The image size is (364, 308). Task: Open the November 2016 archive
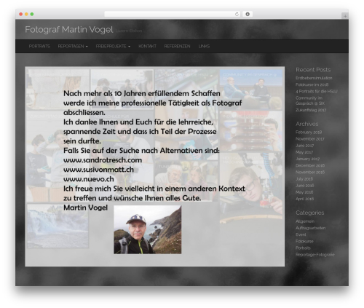coord(310,172)
